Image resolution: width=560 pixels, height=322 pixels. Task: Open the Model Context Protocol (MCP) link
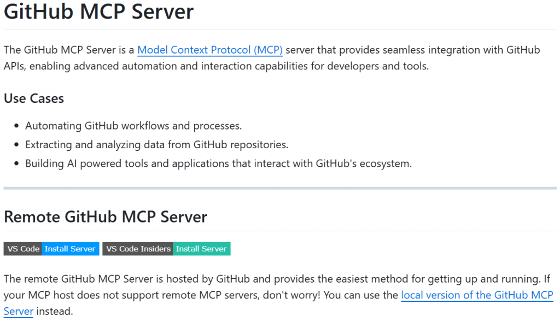pyautogui.click(x=209, y=50)
